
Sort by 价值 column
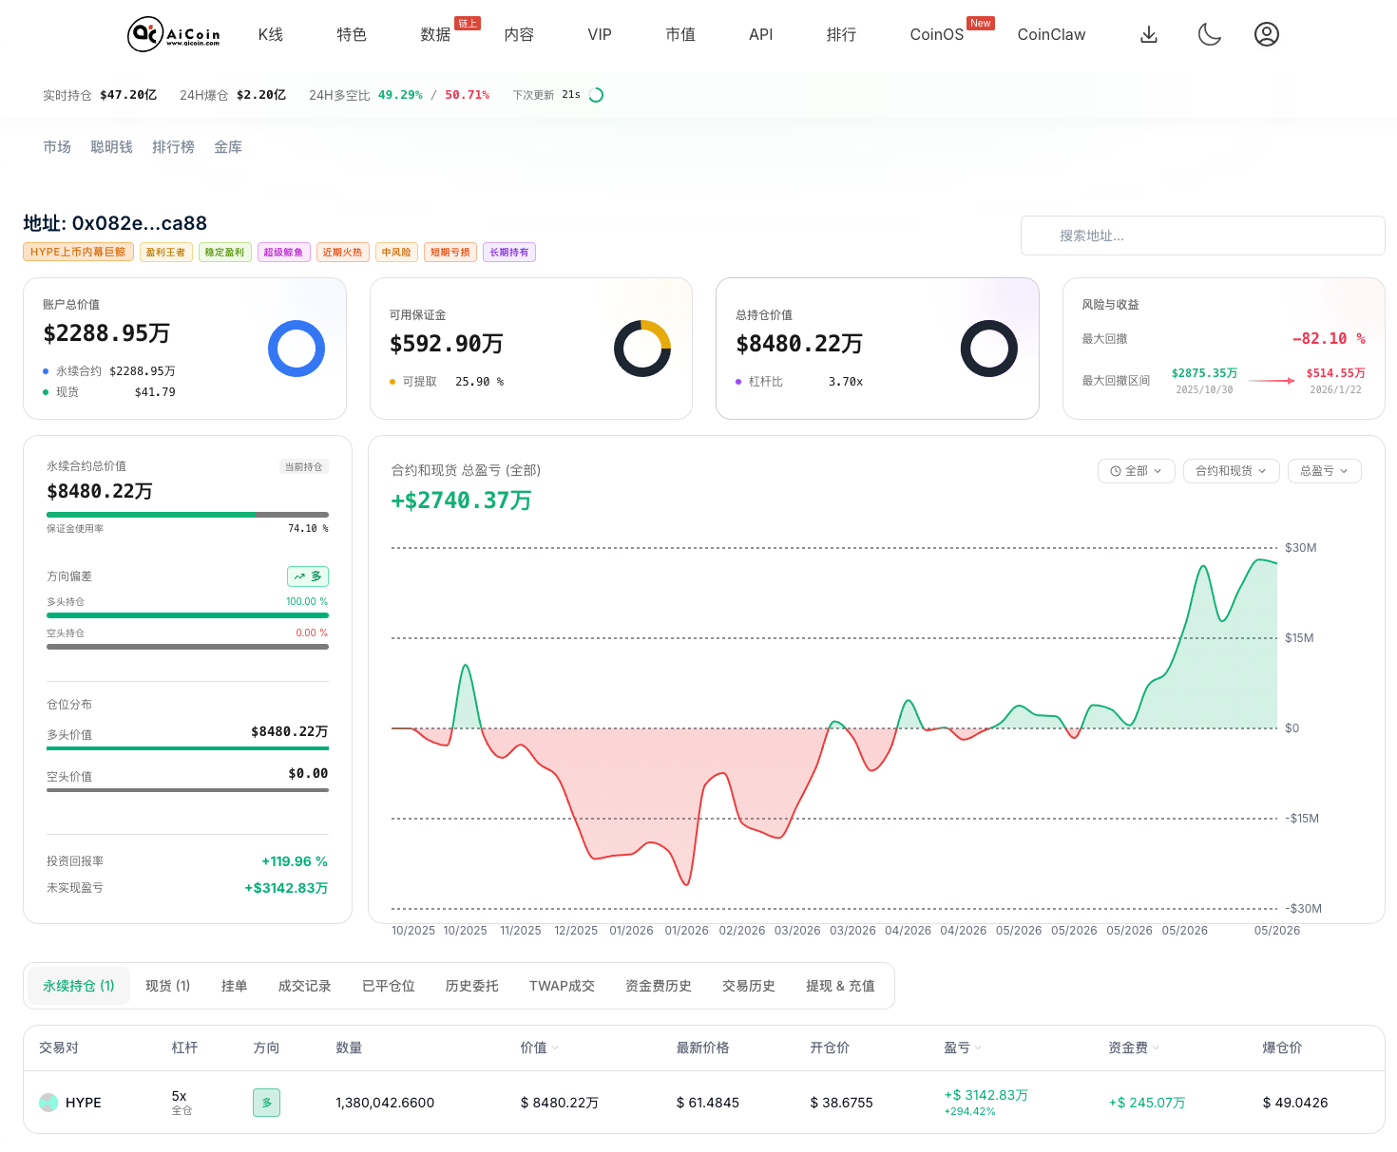[x=539, y=1048]
